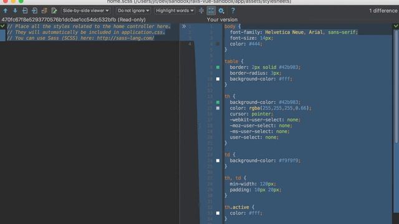399x224 pixels.
Task: Jump to source with pencil icon
Action: [x=54, y=11]
